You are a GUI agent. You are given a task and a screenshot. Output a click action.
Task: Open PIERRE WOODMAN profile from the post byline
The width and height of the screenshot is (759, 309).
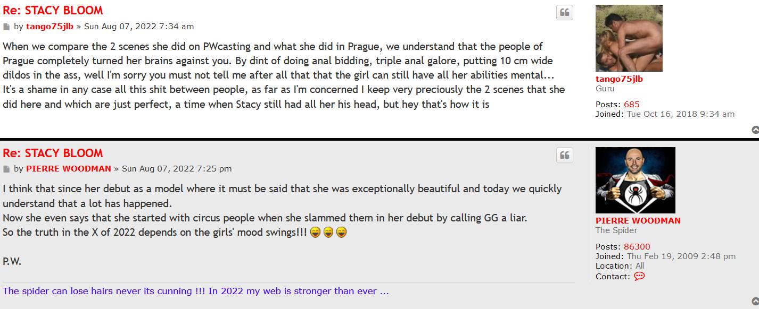pos(68,169)
